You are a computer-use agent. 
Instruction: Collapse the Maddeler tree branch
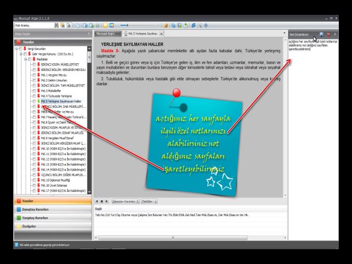point(25,59)
